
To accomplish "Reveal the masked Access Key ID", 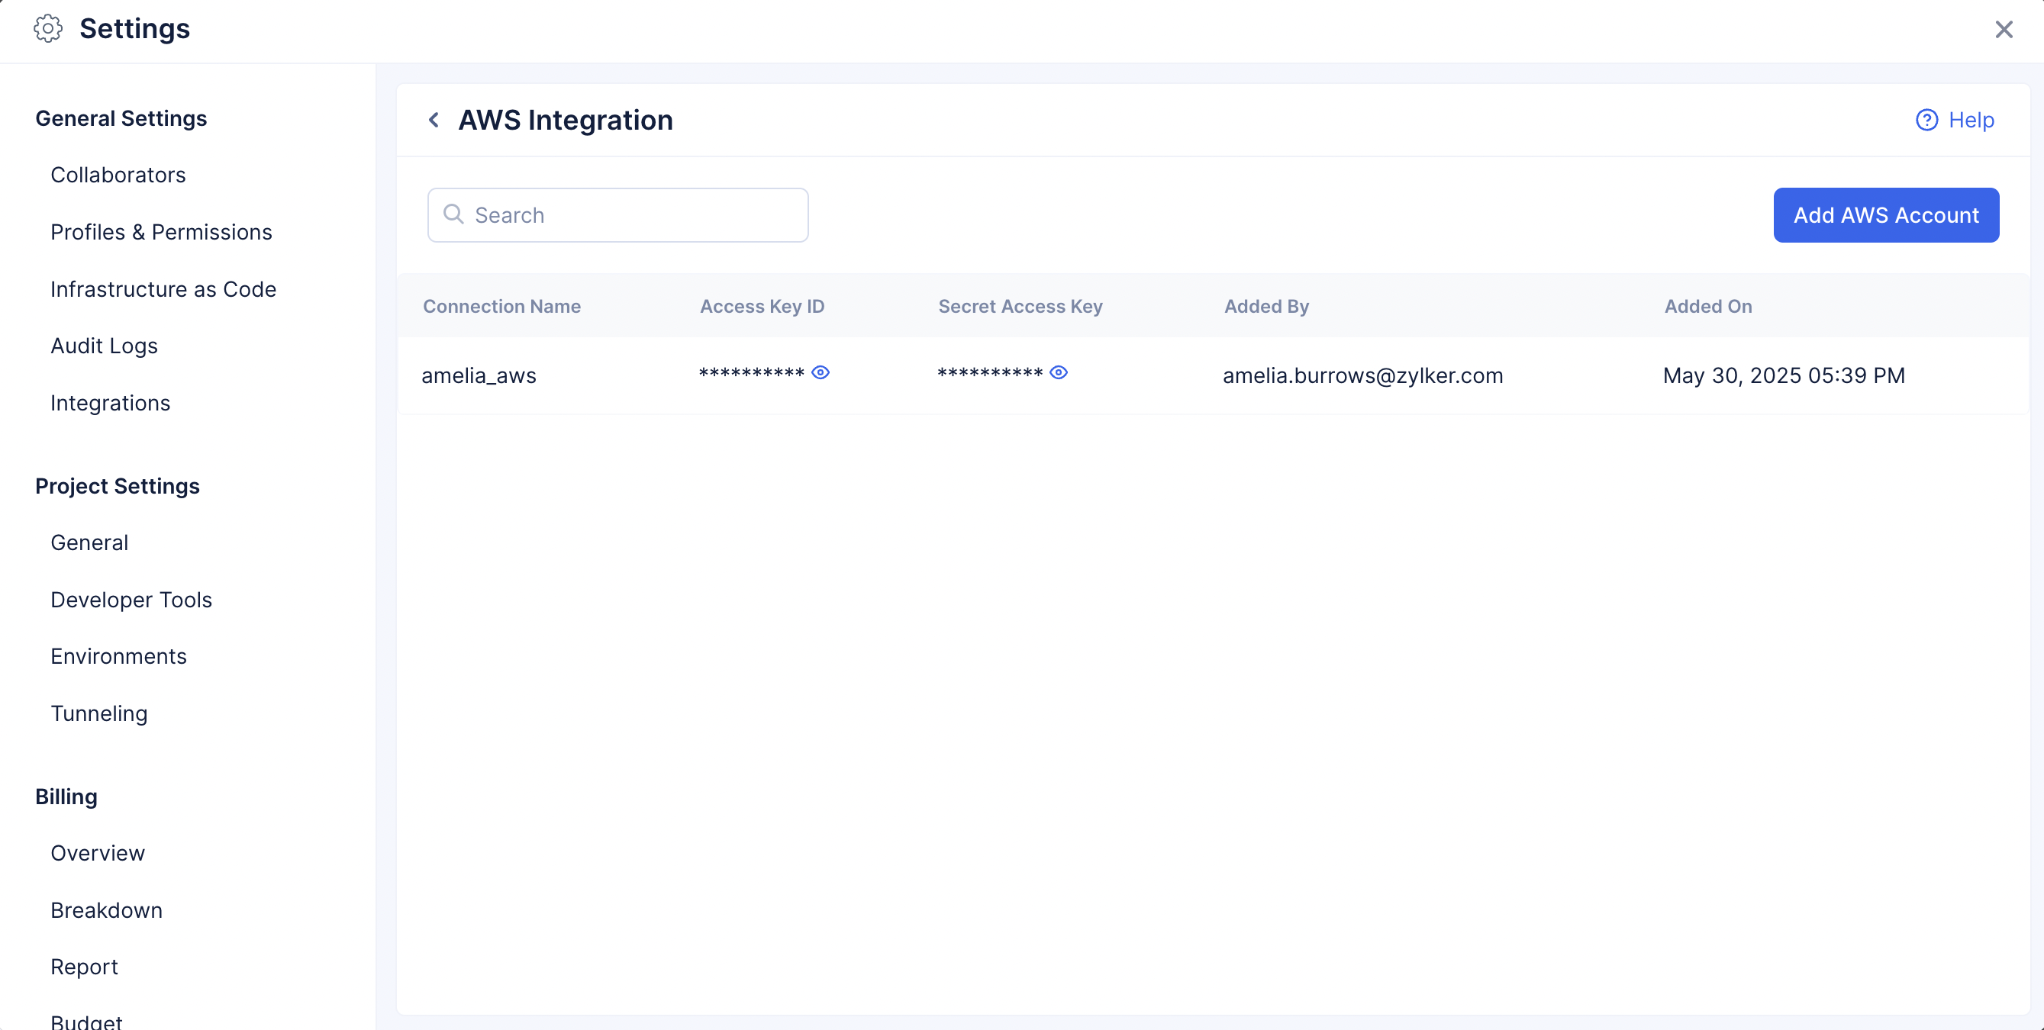I will point(821,372).
